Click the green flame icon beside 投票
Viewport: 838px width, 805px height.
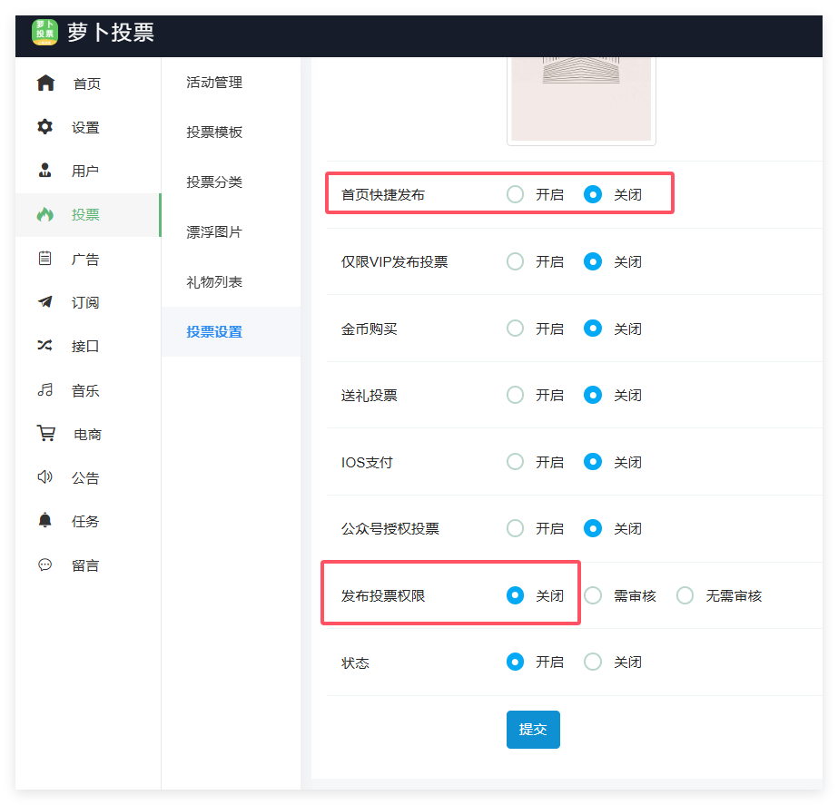(x=44, y=214)
